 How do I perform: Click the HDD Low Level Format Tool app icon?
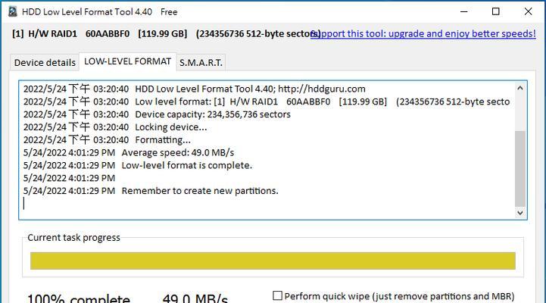[13, 11]
